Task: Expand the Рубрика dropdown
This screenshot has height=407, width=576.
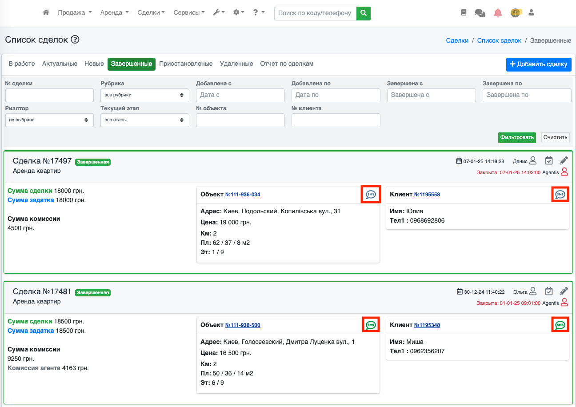Action: pyautogui.click(x=144, y=95)
